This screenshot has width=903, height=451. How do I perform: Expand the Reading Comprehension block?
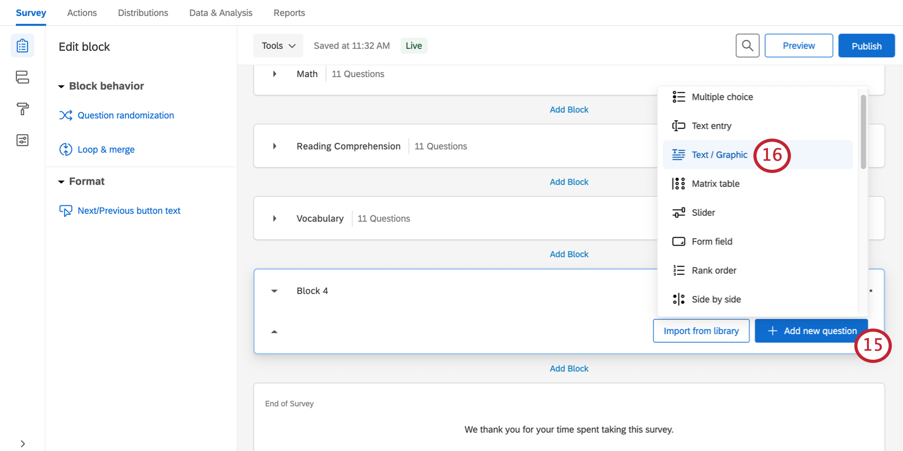[275, 146]
